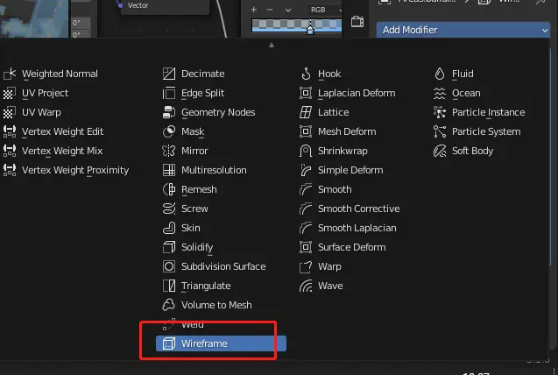Click the Decimate modifier icon
558x375 pixels.
(x=169, y=74)
